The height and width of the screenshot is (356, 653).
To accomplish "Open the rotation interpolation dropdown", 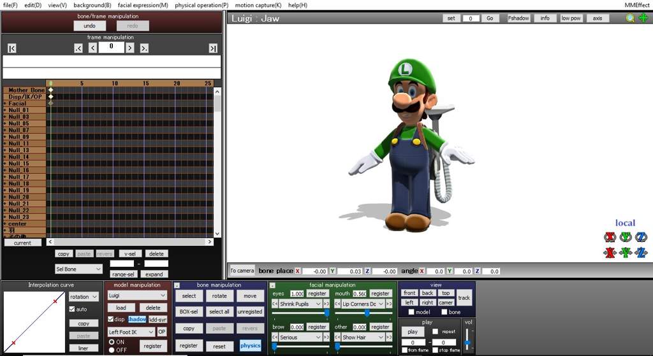I will (84, 297).
